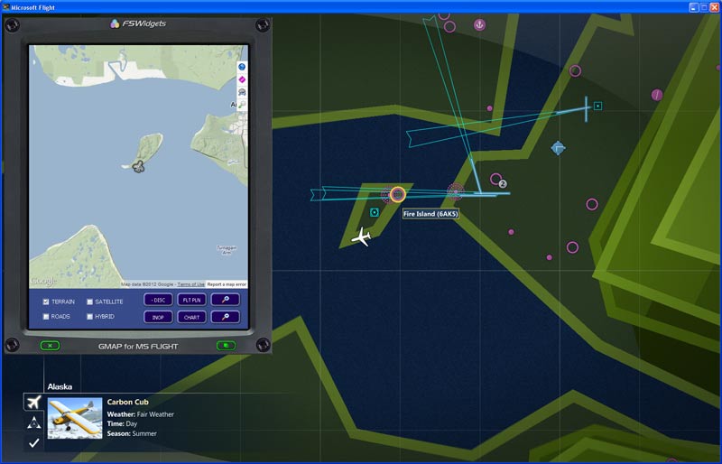Click the Fire Island (6AK5) label
Viewport: 722px width, 464px height.
(430, 214)
